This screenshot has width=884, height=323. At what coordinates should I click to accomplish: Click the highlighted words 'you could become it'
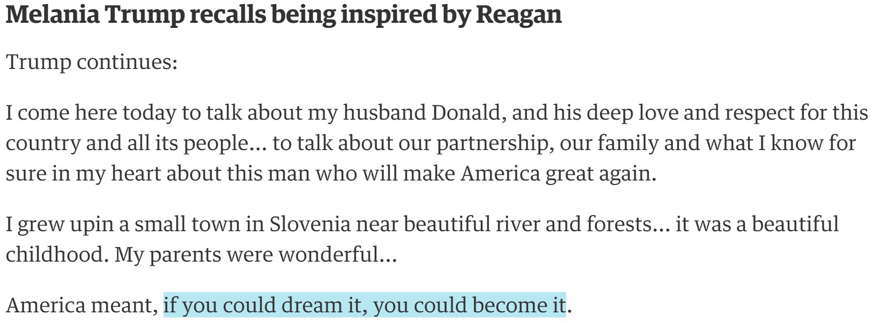(x=470, y=305)
